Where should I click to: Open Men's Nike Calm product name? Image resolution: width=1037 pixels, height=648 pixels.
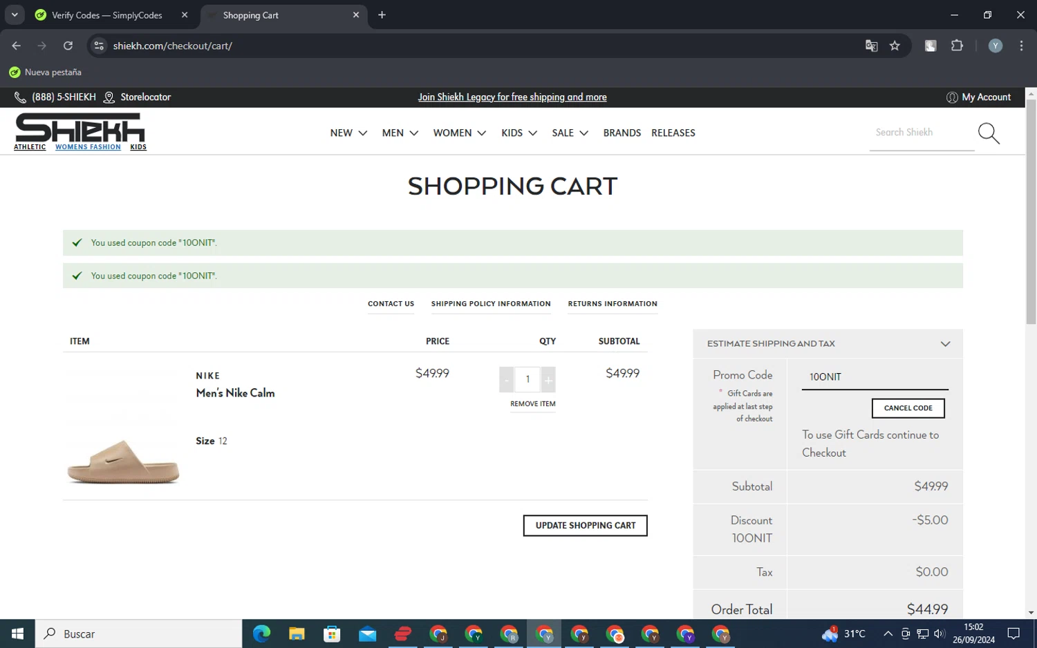click(235, 393)
